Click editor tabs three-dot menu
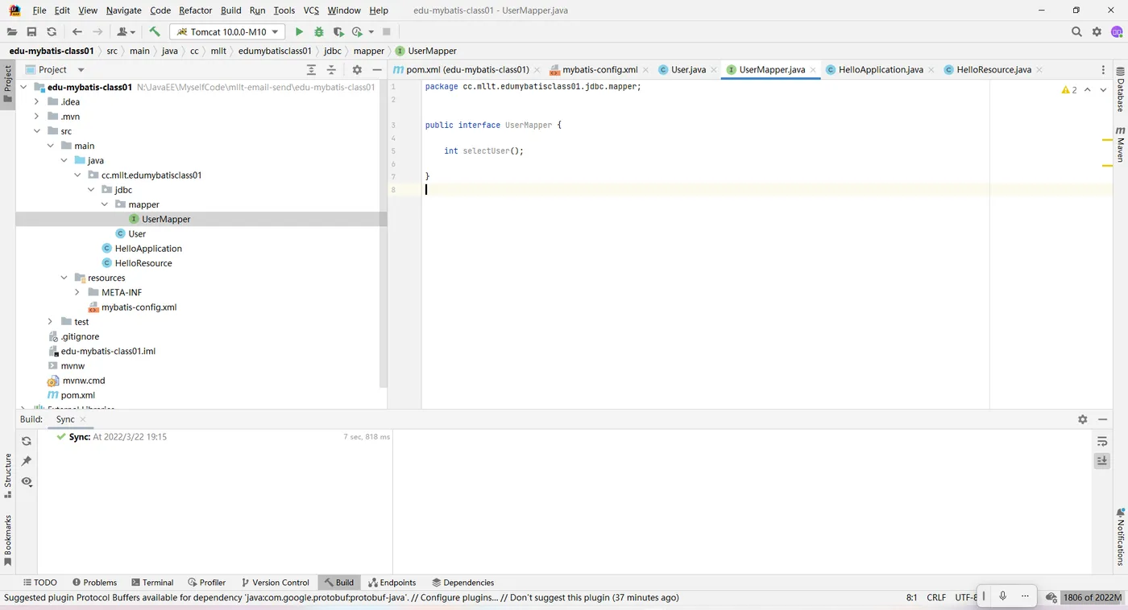Screen dimensions: 1128x610 (x=1103, y=70)
